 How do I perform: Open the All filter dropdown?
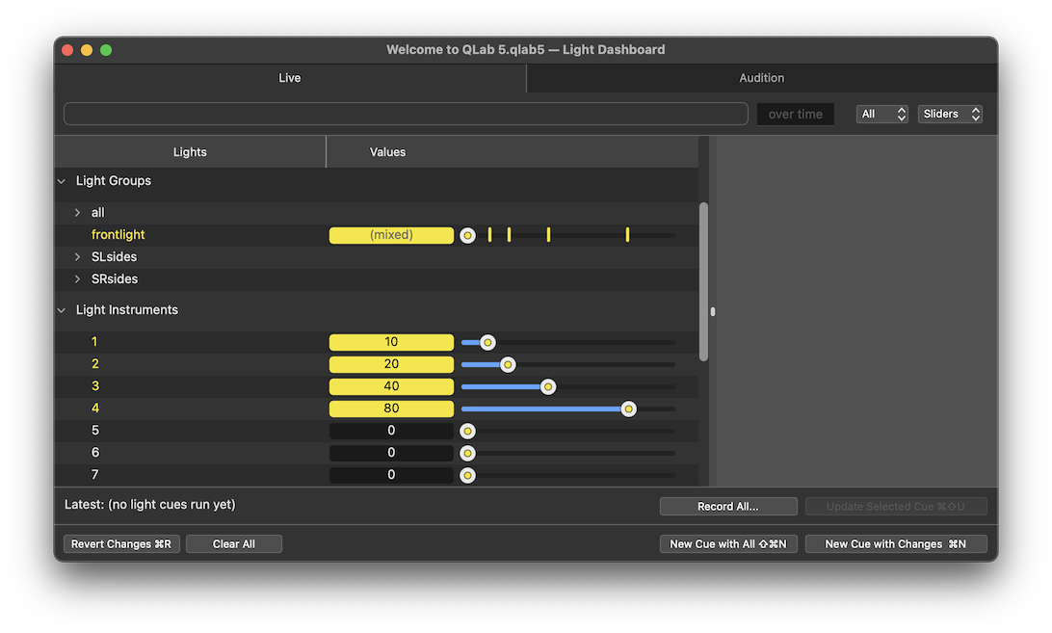881,114
